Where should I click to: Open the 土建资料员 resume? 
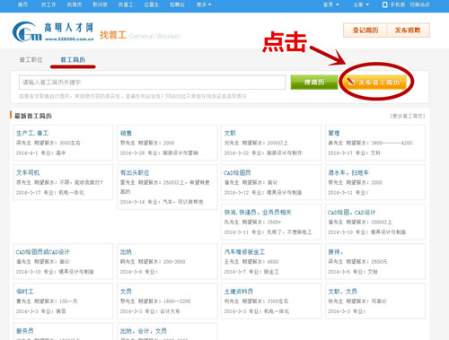pyautogui.click(x=239, y=292)
